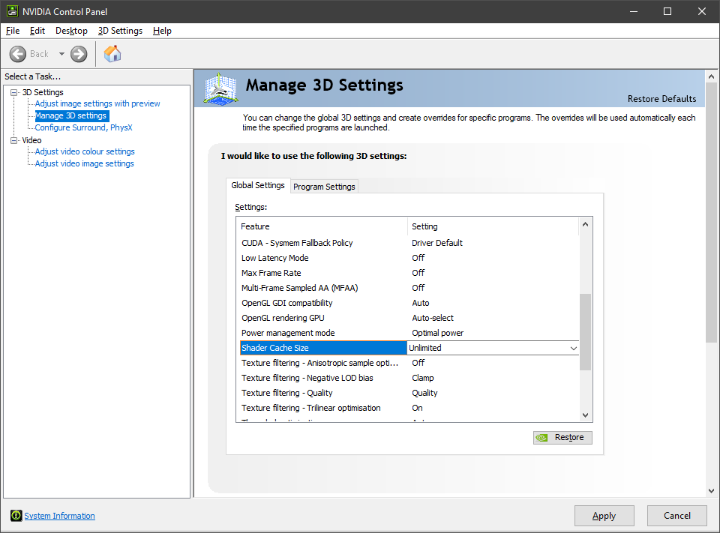Minimize the NVIDIA Control Panel window
720x533 pixels.
(x=634, y=11)
